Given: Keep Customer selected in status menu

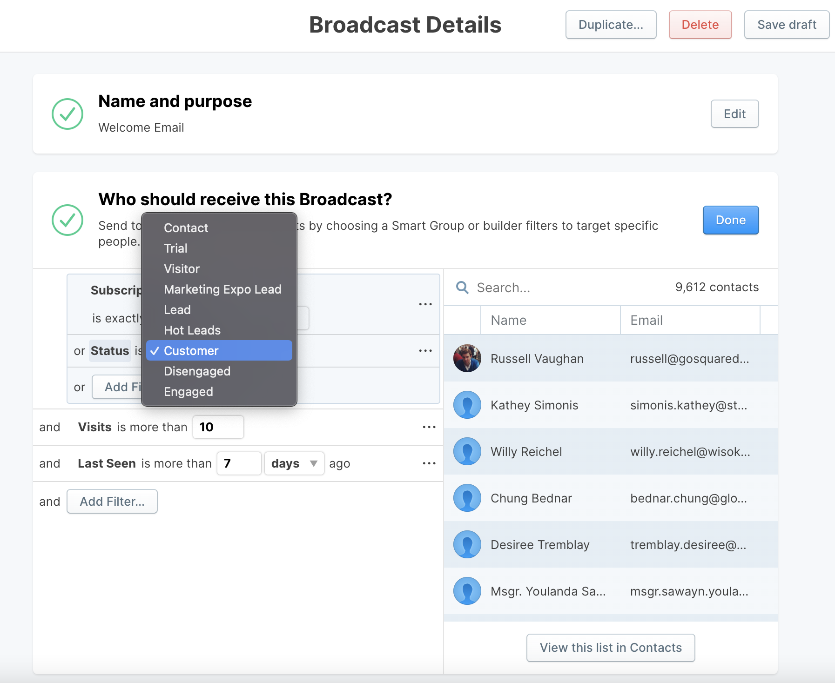Looking at the screenshot, I should coord(219,351).
